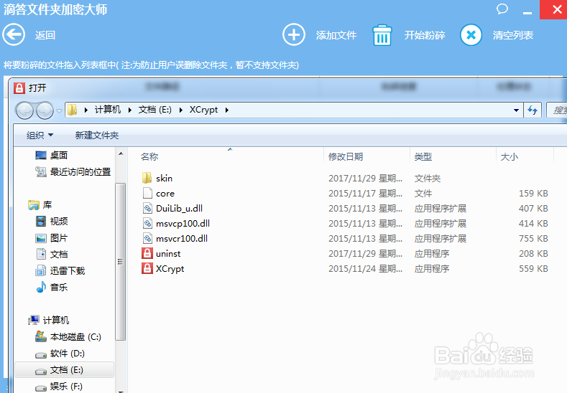Select the msvcp100.dll file icon

(x=147, y=223)
